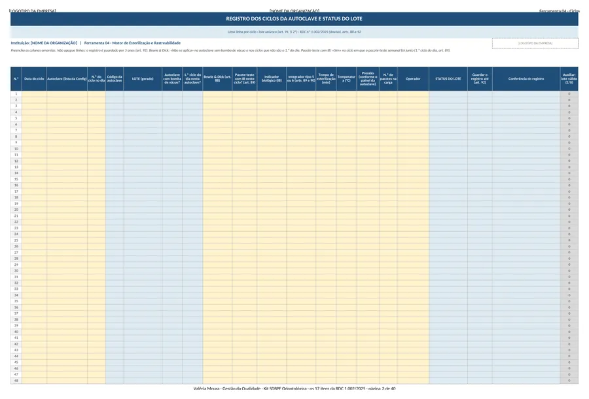Select the "N.º" column header
Viewport: 589px width, 399px height.
(16, 79)
